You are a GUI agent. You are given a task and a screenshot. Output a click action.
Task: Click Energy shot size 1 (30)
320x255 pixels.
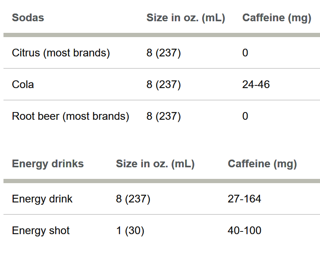point(130,231)
